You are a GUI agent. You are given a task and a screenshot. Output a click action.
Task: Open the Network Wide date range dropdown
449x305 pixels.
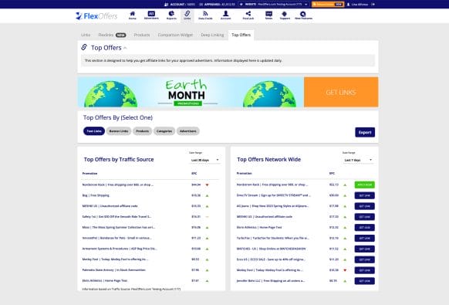(358, 160)
